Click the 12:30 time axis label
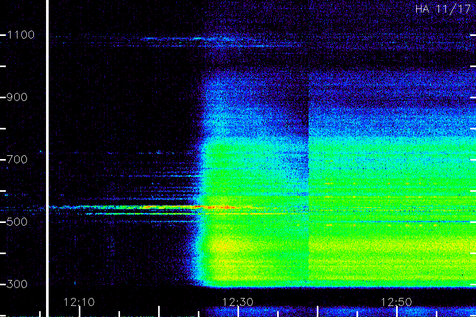This screenshot has width=476, height=317. (237, 302)
